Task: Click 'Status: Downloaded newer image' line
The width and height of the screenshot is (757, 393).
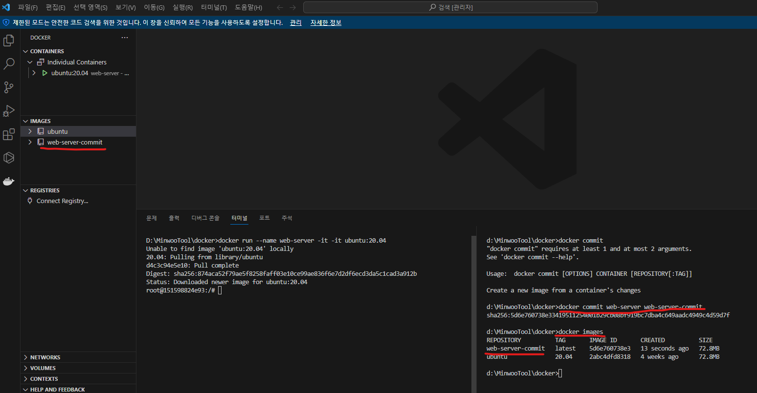Action: tap(227, 282)
